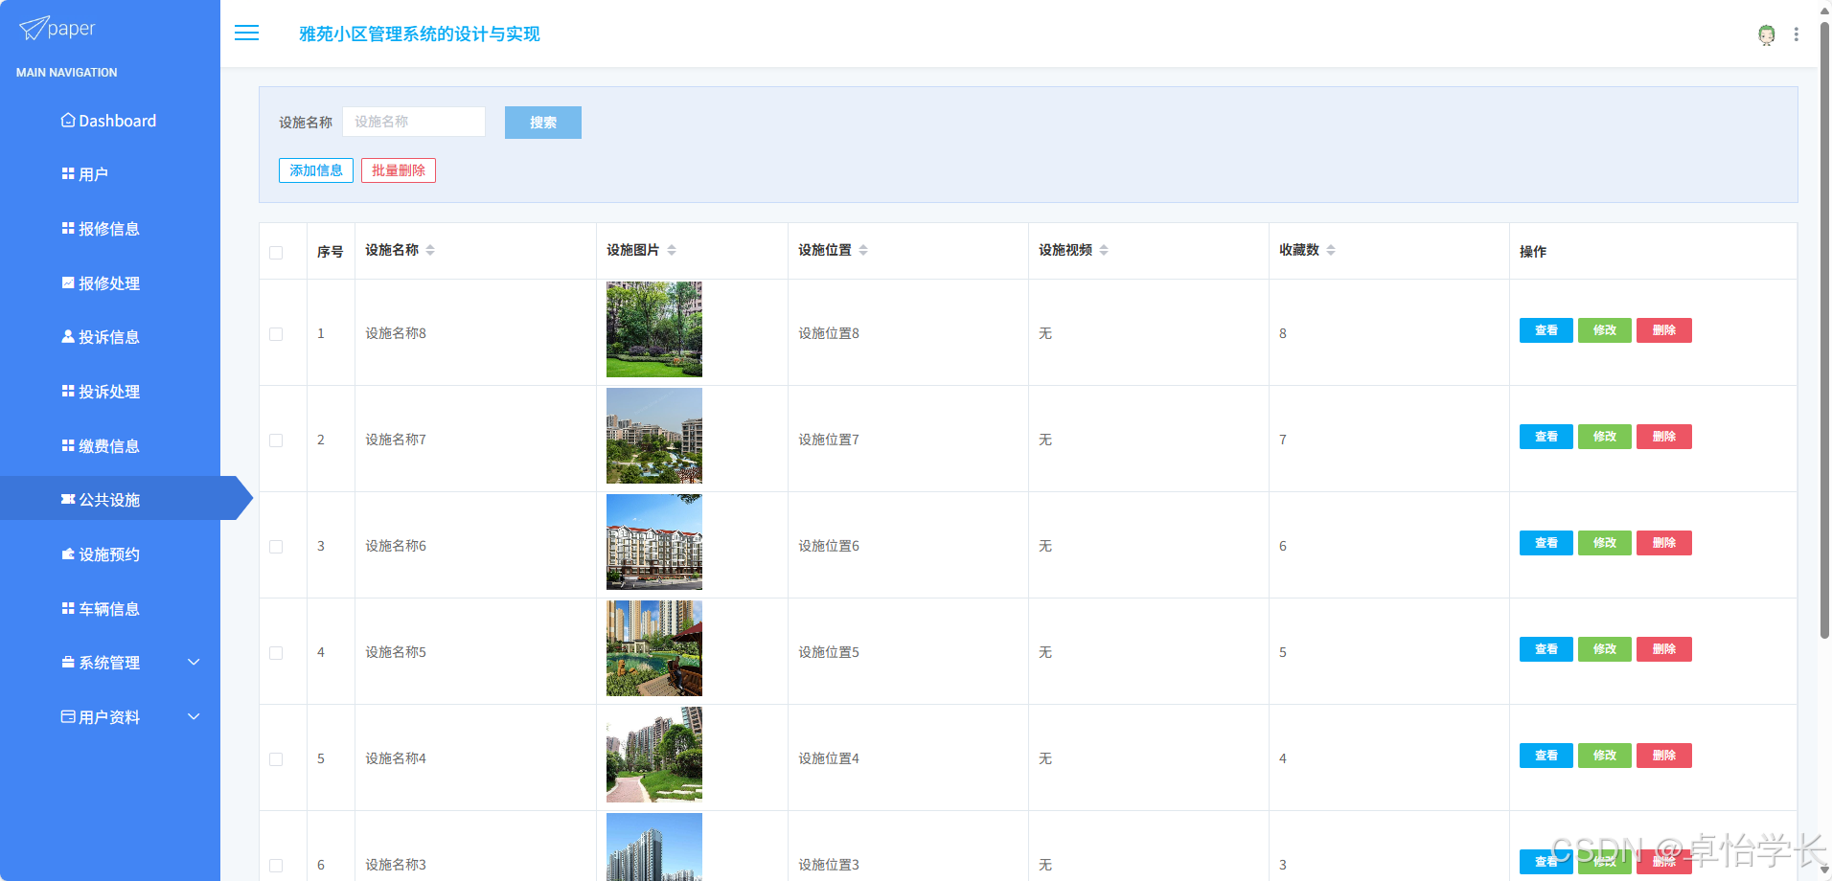Click the grid icon beside 用户
1832x881 pixels.
(68, 174)
